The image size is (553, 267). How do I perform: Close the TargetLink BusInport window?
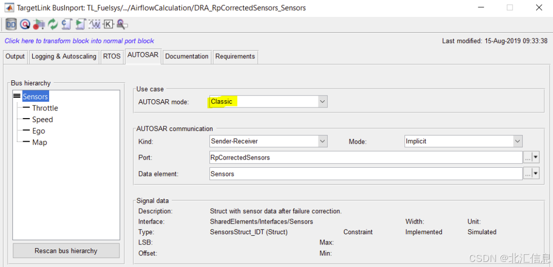pos(539,7)
